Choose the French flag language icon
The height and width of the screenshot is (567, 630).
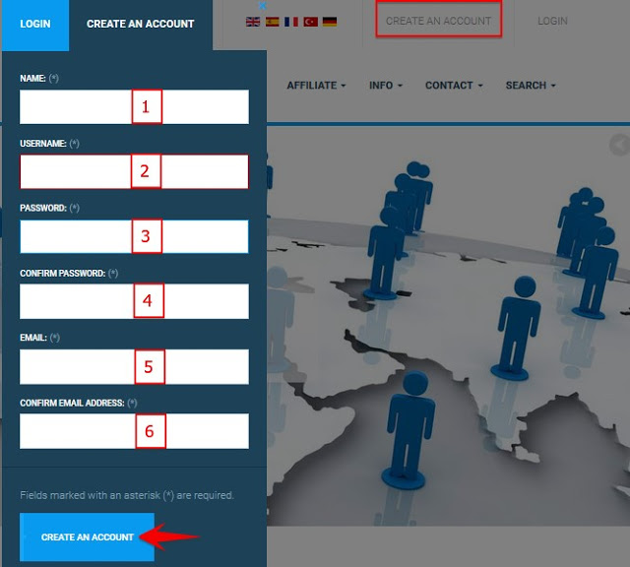(x=291, y=21)
